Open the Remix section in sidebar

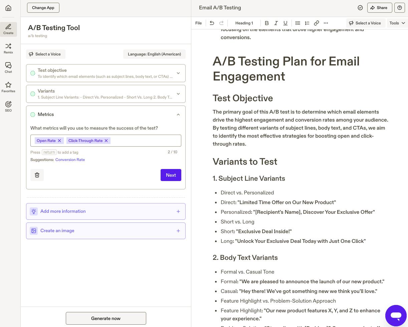pos(8,48)
